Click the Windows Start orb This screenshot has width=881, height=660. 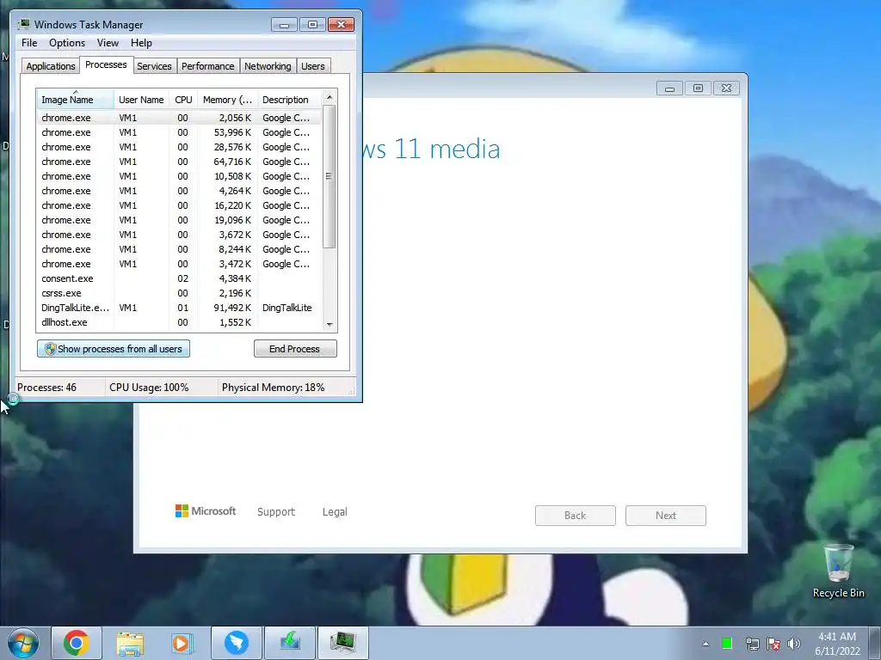tap(23, 643)
